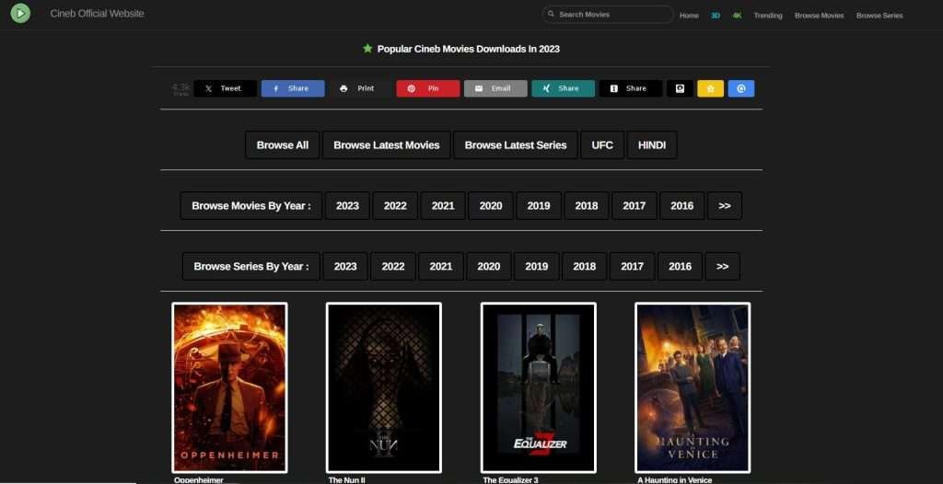Select 2017 in Browse Movies By Year
The image size is (943, 484).
(x=634, y=205)
